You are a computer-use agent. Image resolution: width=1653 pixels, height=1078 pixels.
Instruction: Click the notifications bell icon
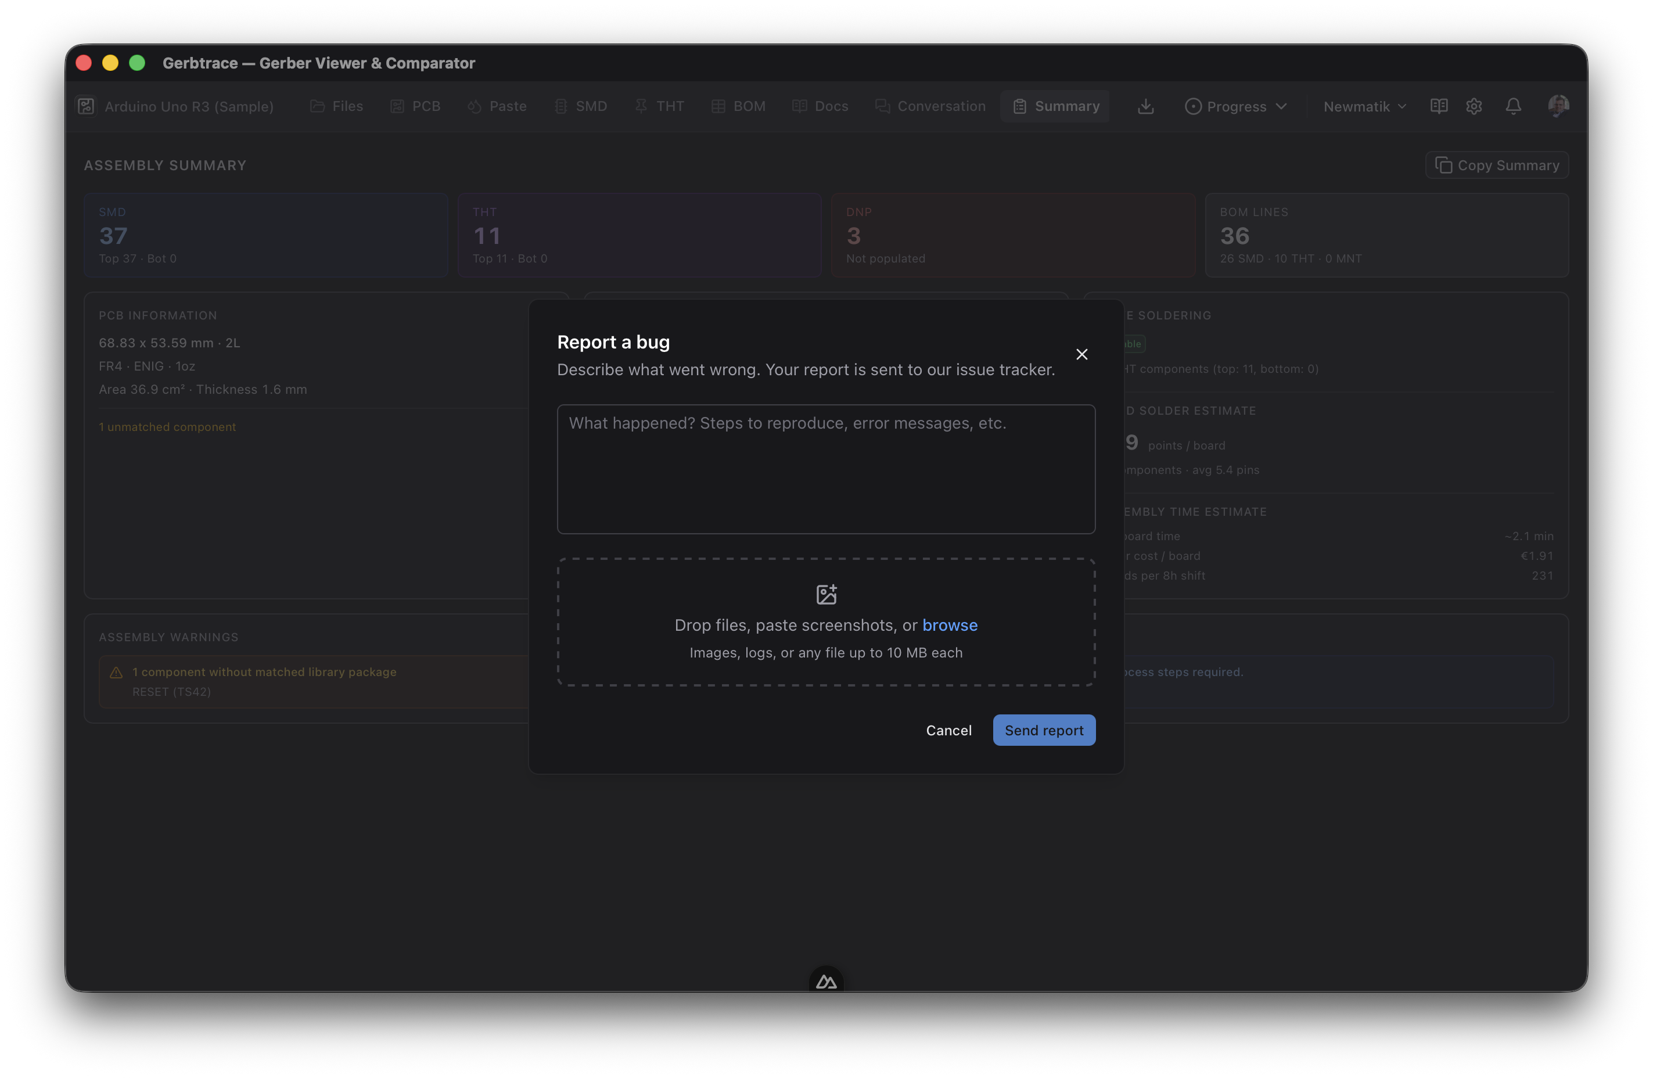[x=1512, y=106]
